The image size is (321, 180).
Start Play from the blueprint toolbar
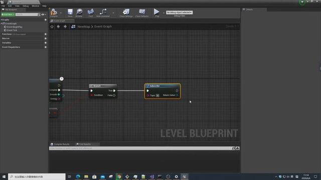pyautogui.click(x=156, y=12)
